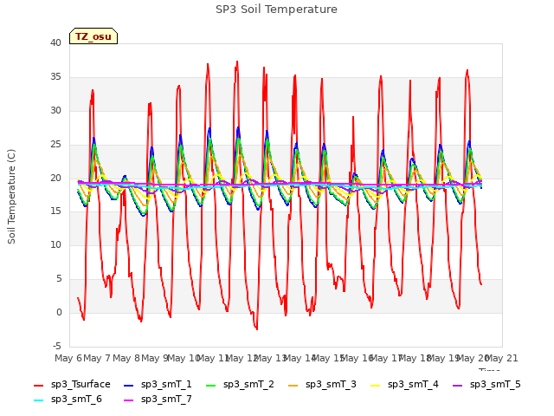Image resolution: width=554 pixels, height=416 pixels.
Task: Click the cyan sp3_smT_6 legend swatch
Action: tap(38, 400)
